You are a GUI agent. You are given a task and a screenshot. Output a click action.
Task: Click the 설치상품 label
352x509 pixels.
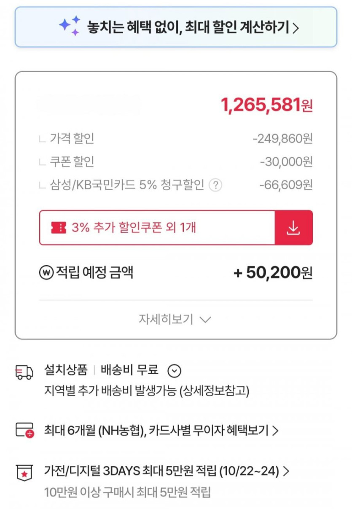[66, 370]
